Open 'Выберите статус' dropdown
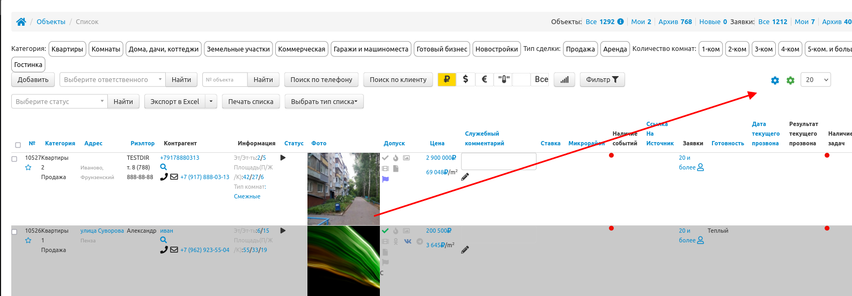Screen dimensions: 852x296 (60, 101)
